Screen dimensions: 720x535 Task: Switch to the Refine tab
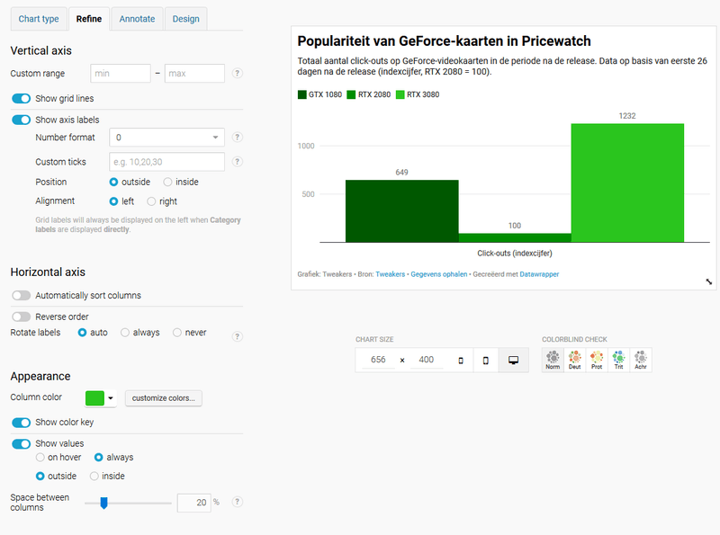89,19
